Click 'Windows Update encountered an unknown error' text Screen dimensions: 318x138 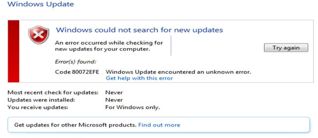pyautogui.click(x=178, y=72)
